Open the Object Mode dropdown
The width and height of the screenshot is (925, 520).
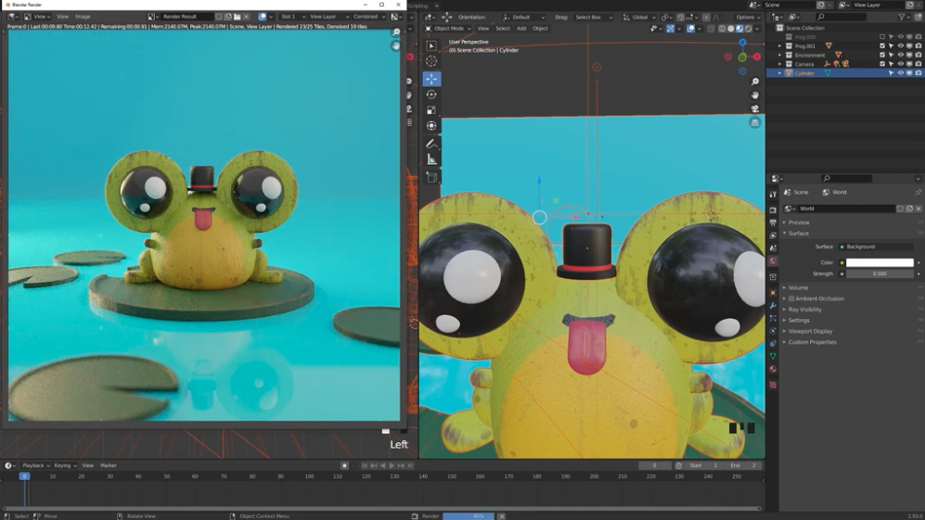coord(450,29)
